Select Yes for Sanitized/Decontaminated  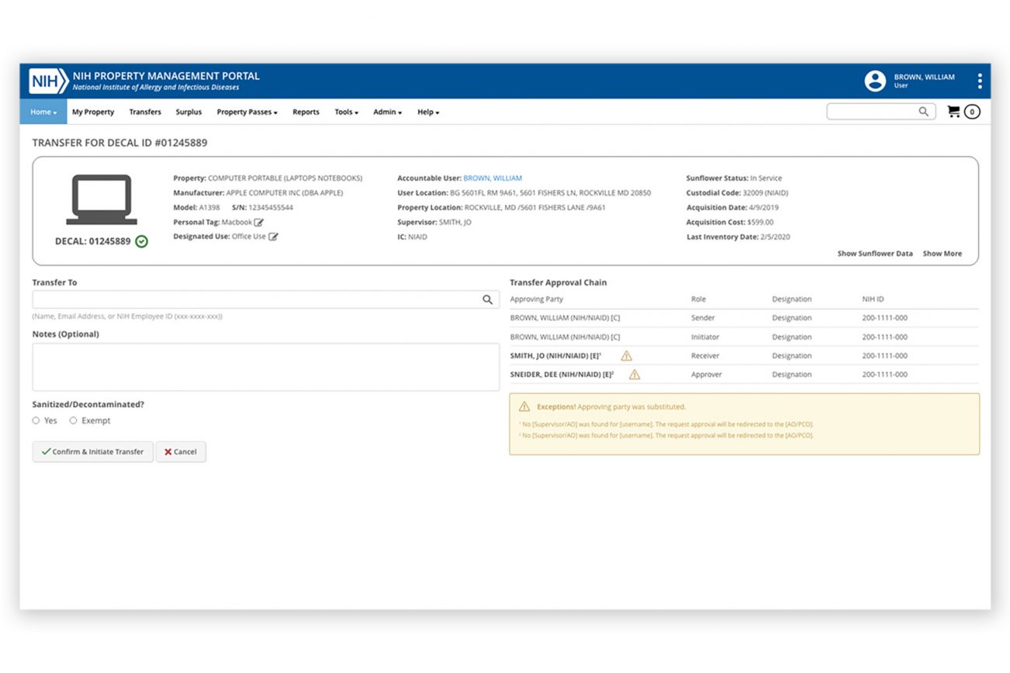click(36, 421)
